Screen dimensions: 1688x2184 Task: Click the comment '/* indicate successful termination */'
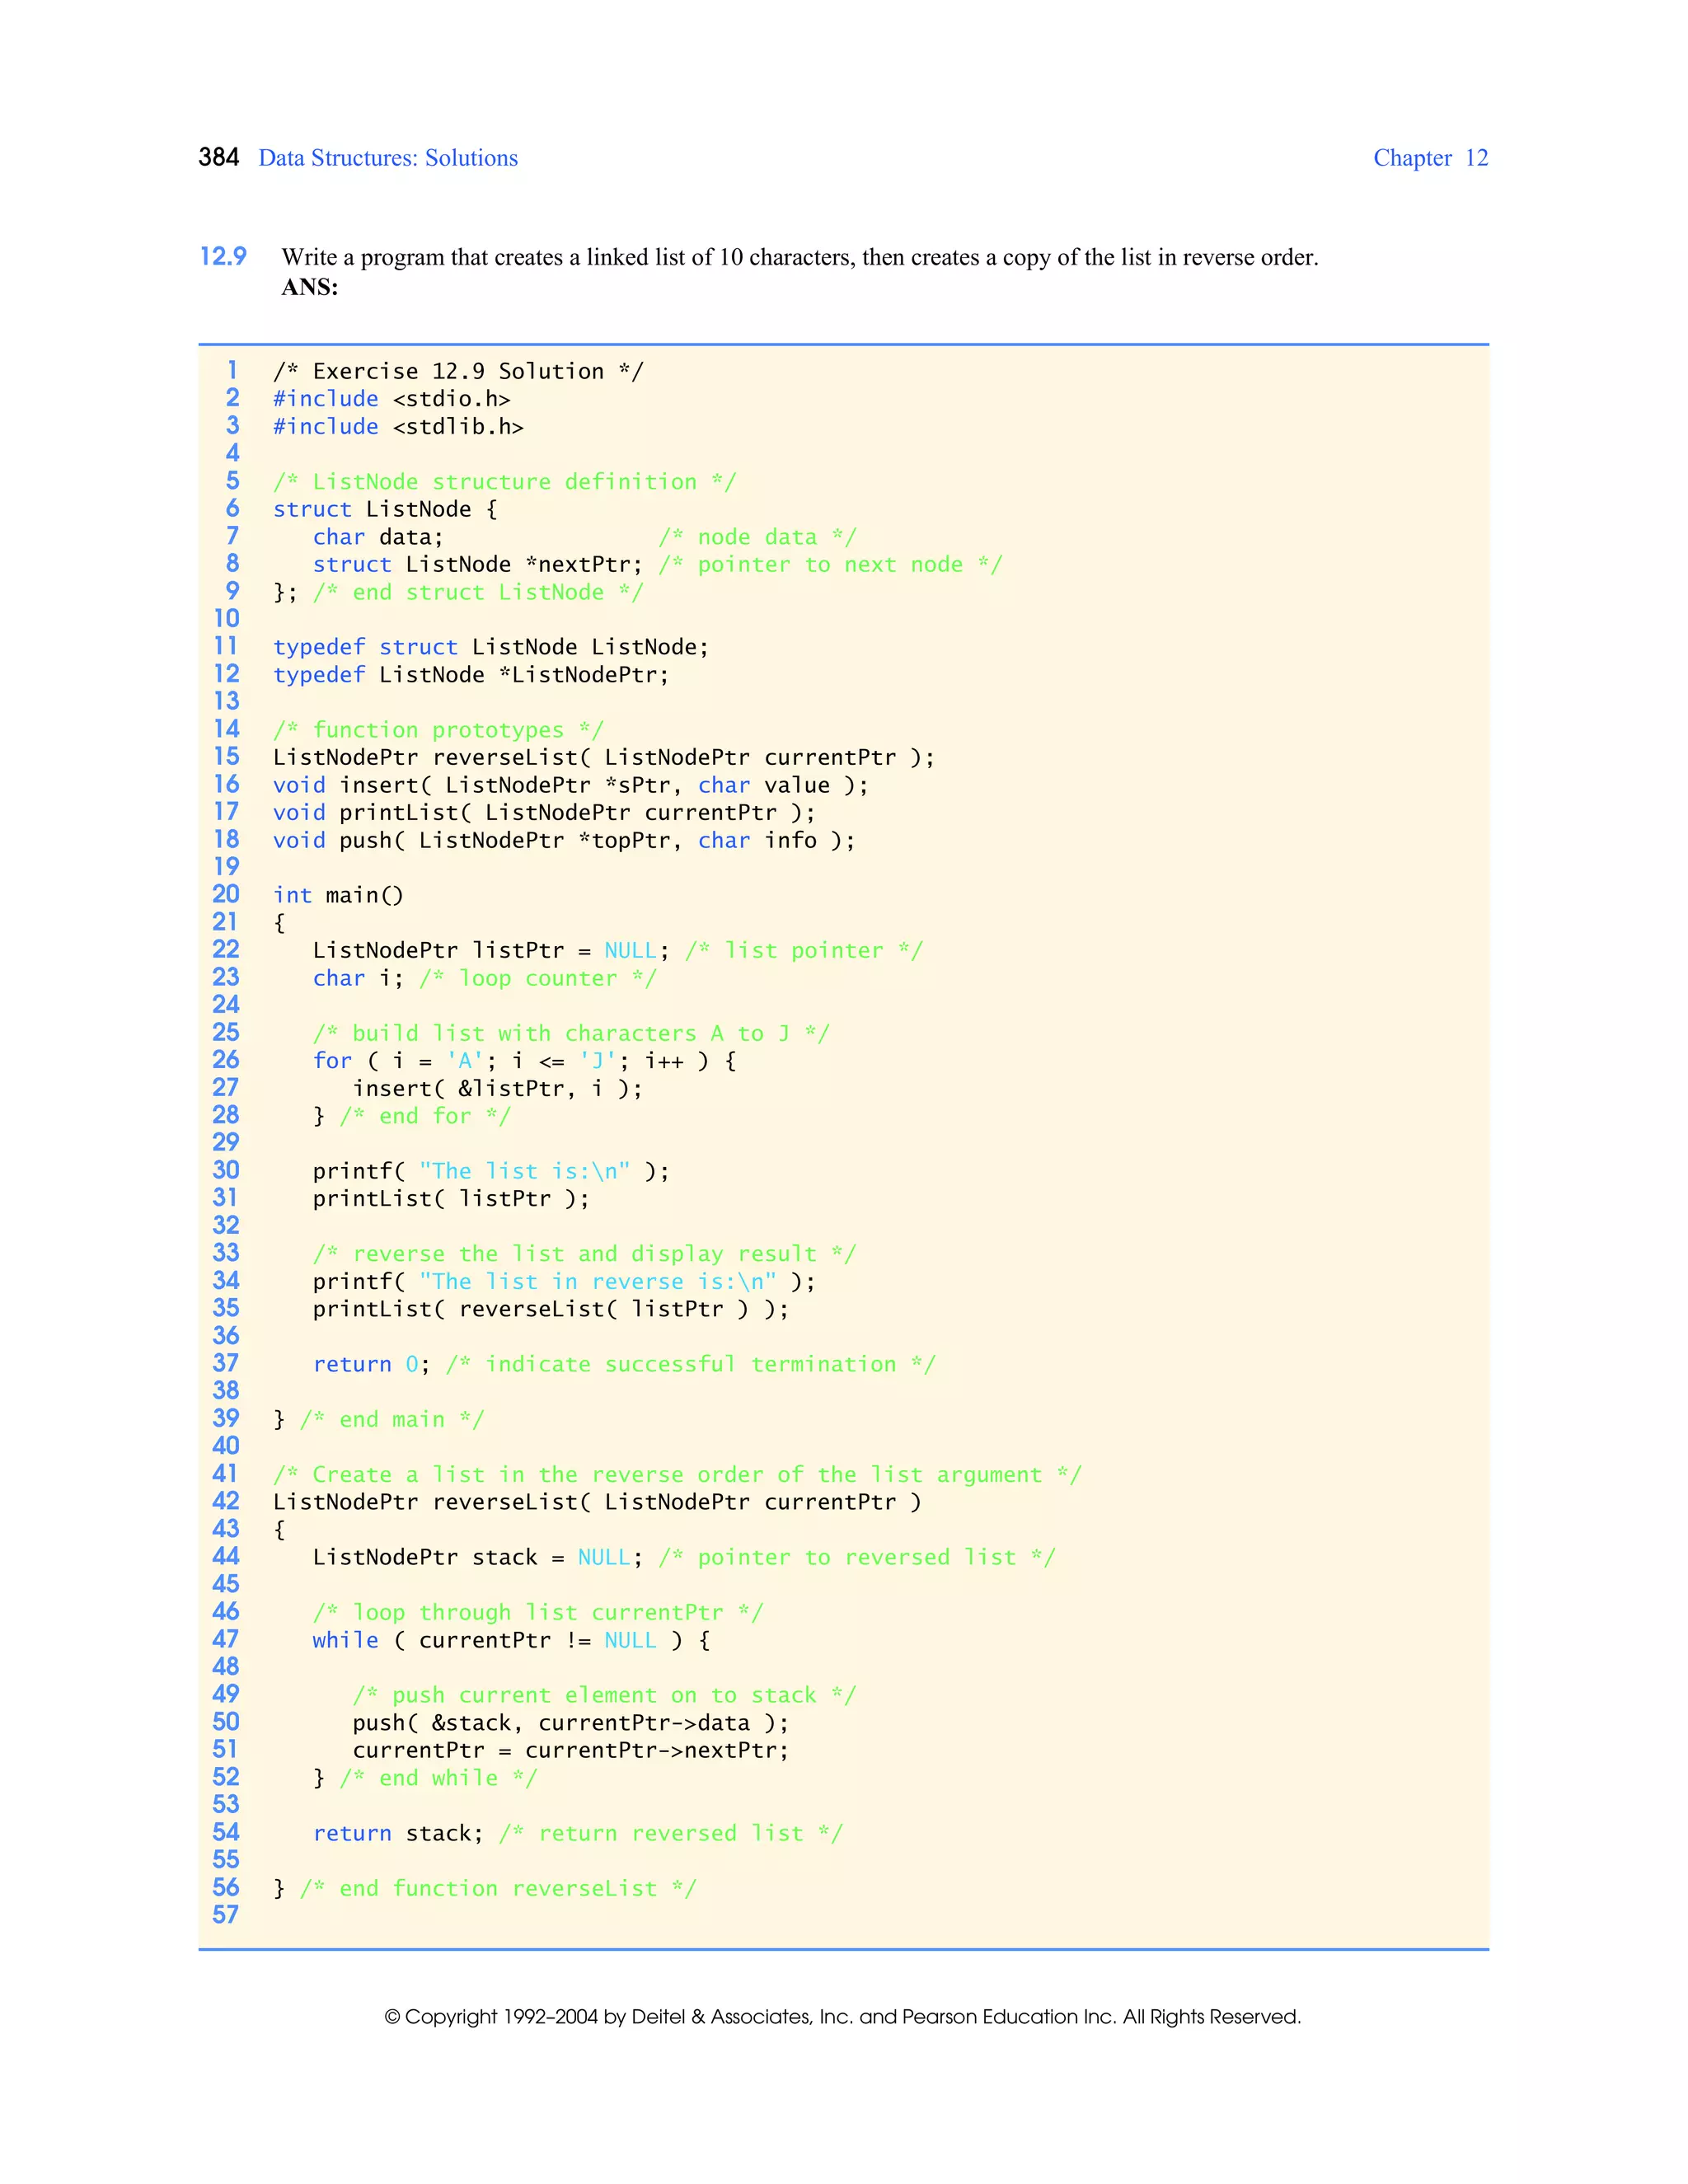(x=691, y=1365)
